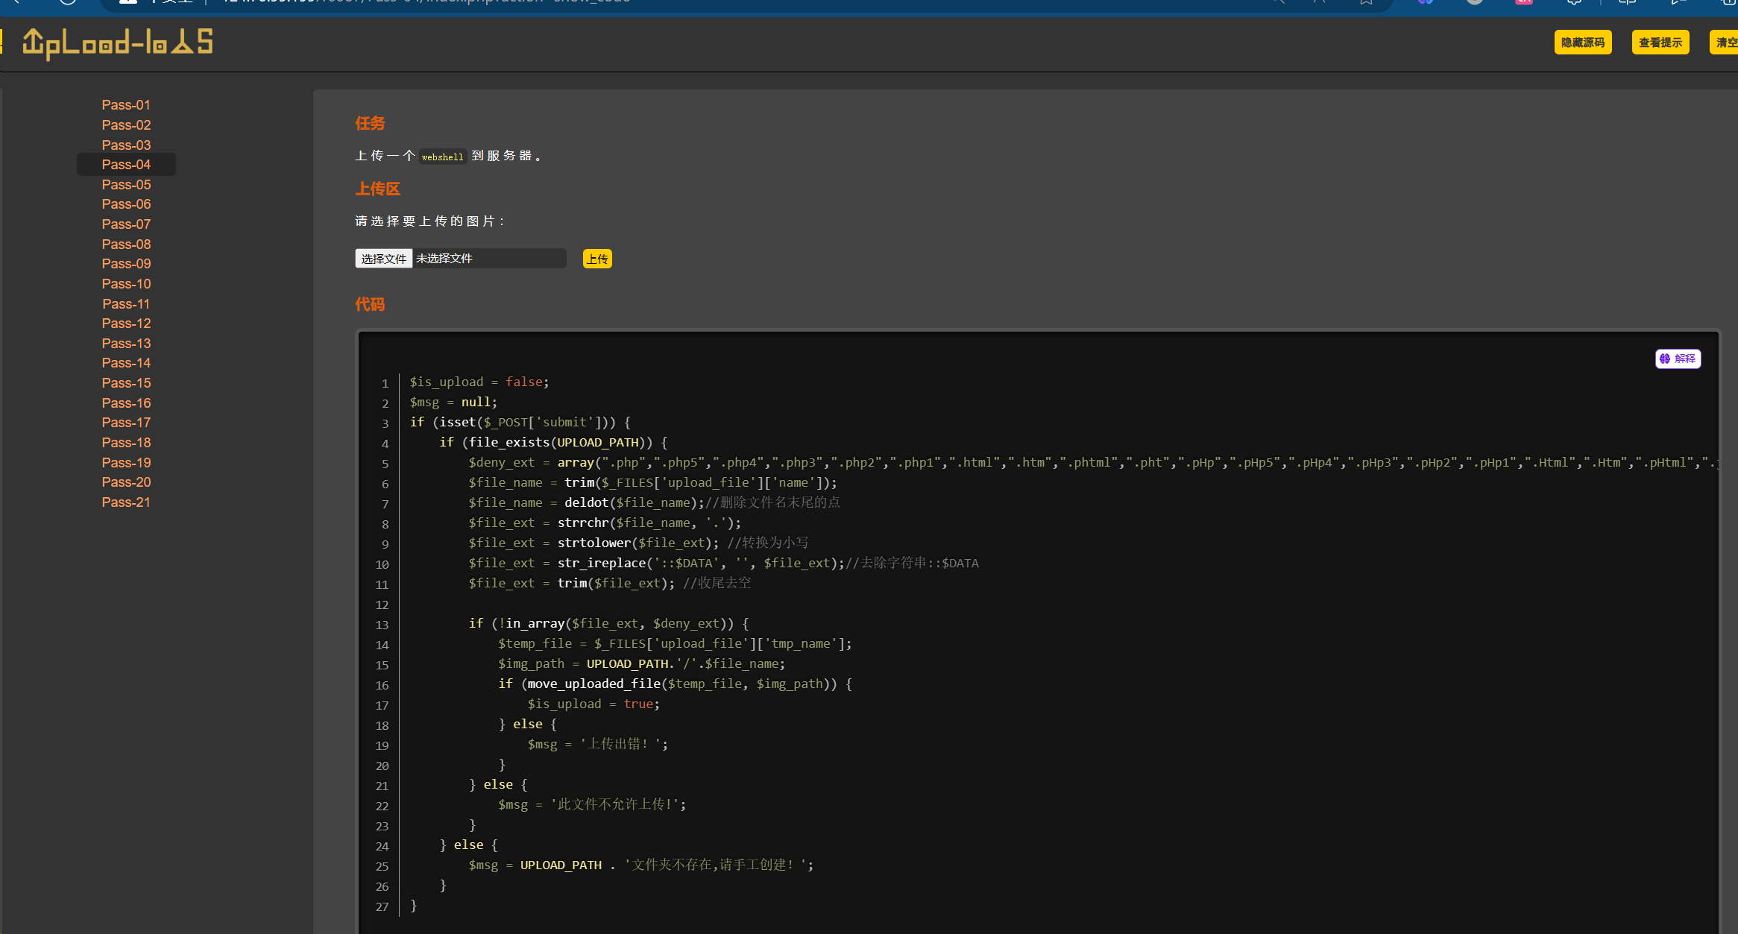1738x934 pixels.
Task: Open Pass-03 in the sidebar
Action: 126,145
